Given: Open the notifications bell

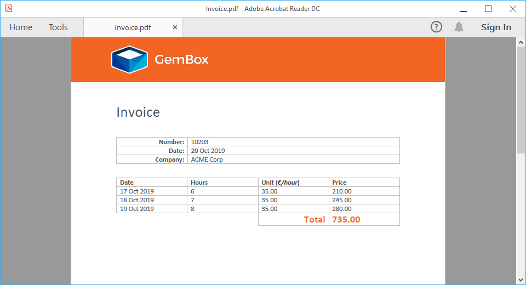Looking at the screenshot, I should [x=459, y=27].
